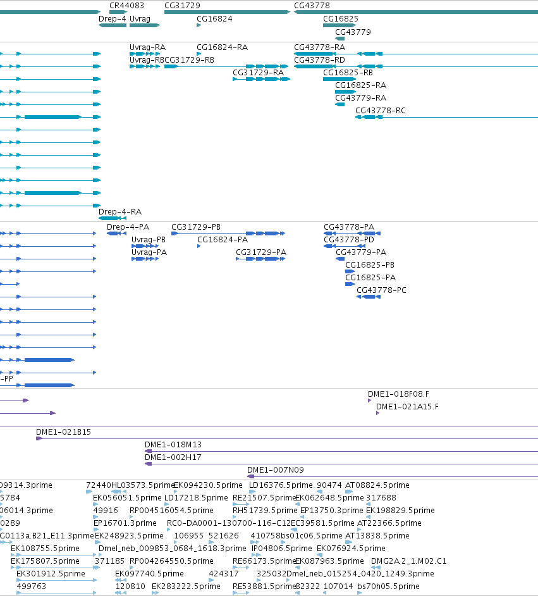
Task: Click the CG16824-PA protein label
Action: [x=223, y=239]
